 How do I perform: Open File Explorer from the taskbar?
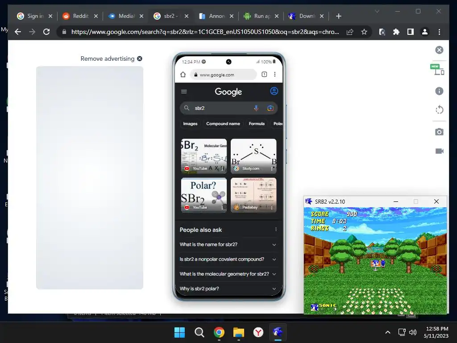click(x=238, y=332)
